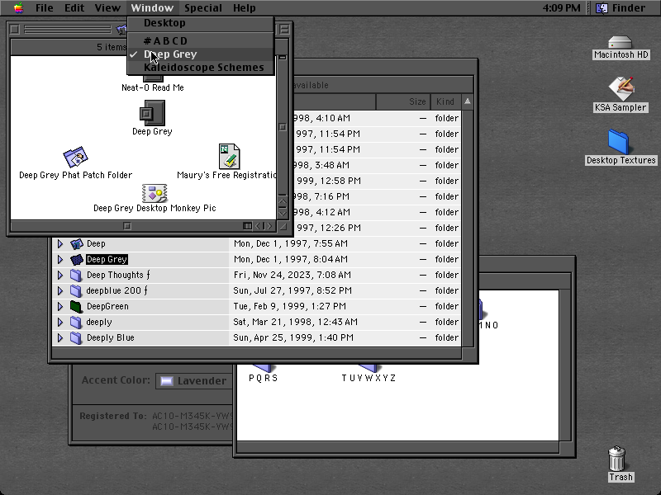Click the Lavender accent color swatch
This screenshot has width=661, height=495.
point(167,381)
